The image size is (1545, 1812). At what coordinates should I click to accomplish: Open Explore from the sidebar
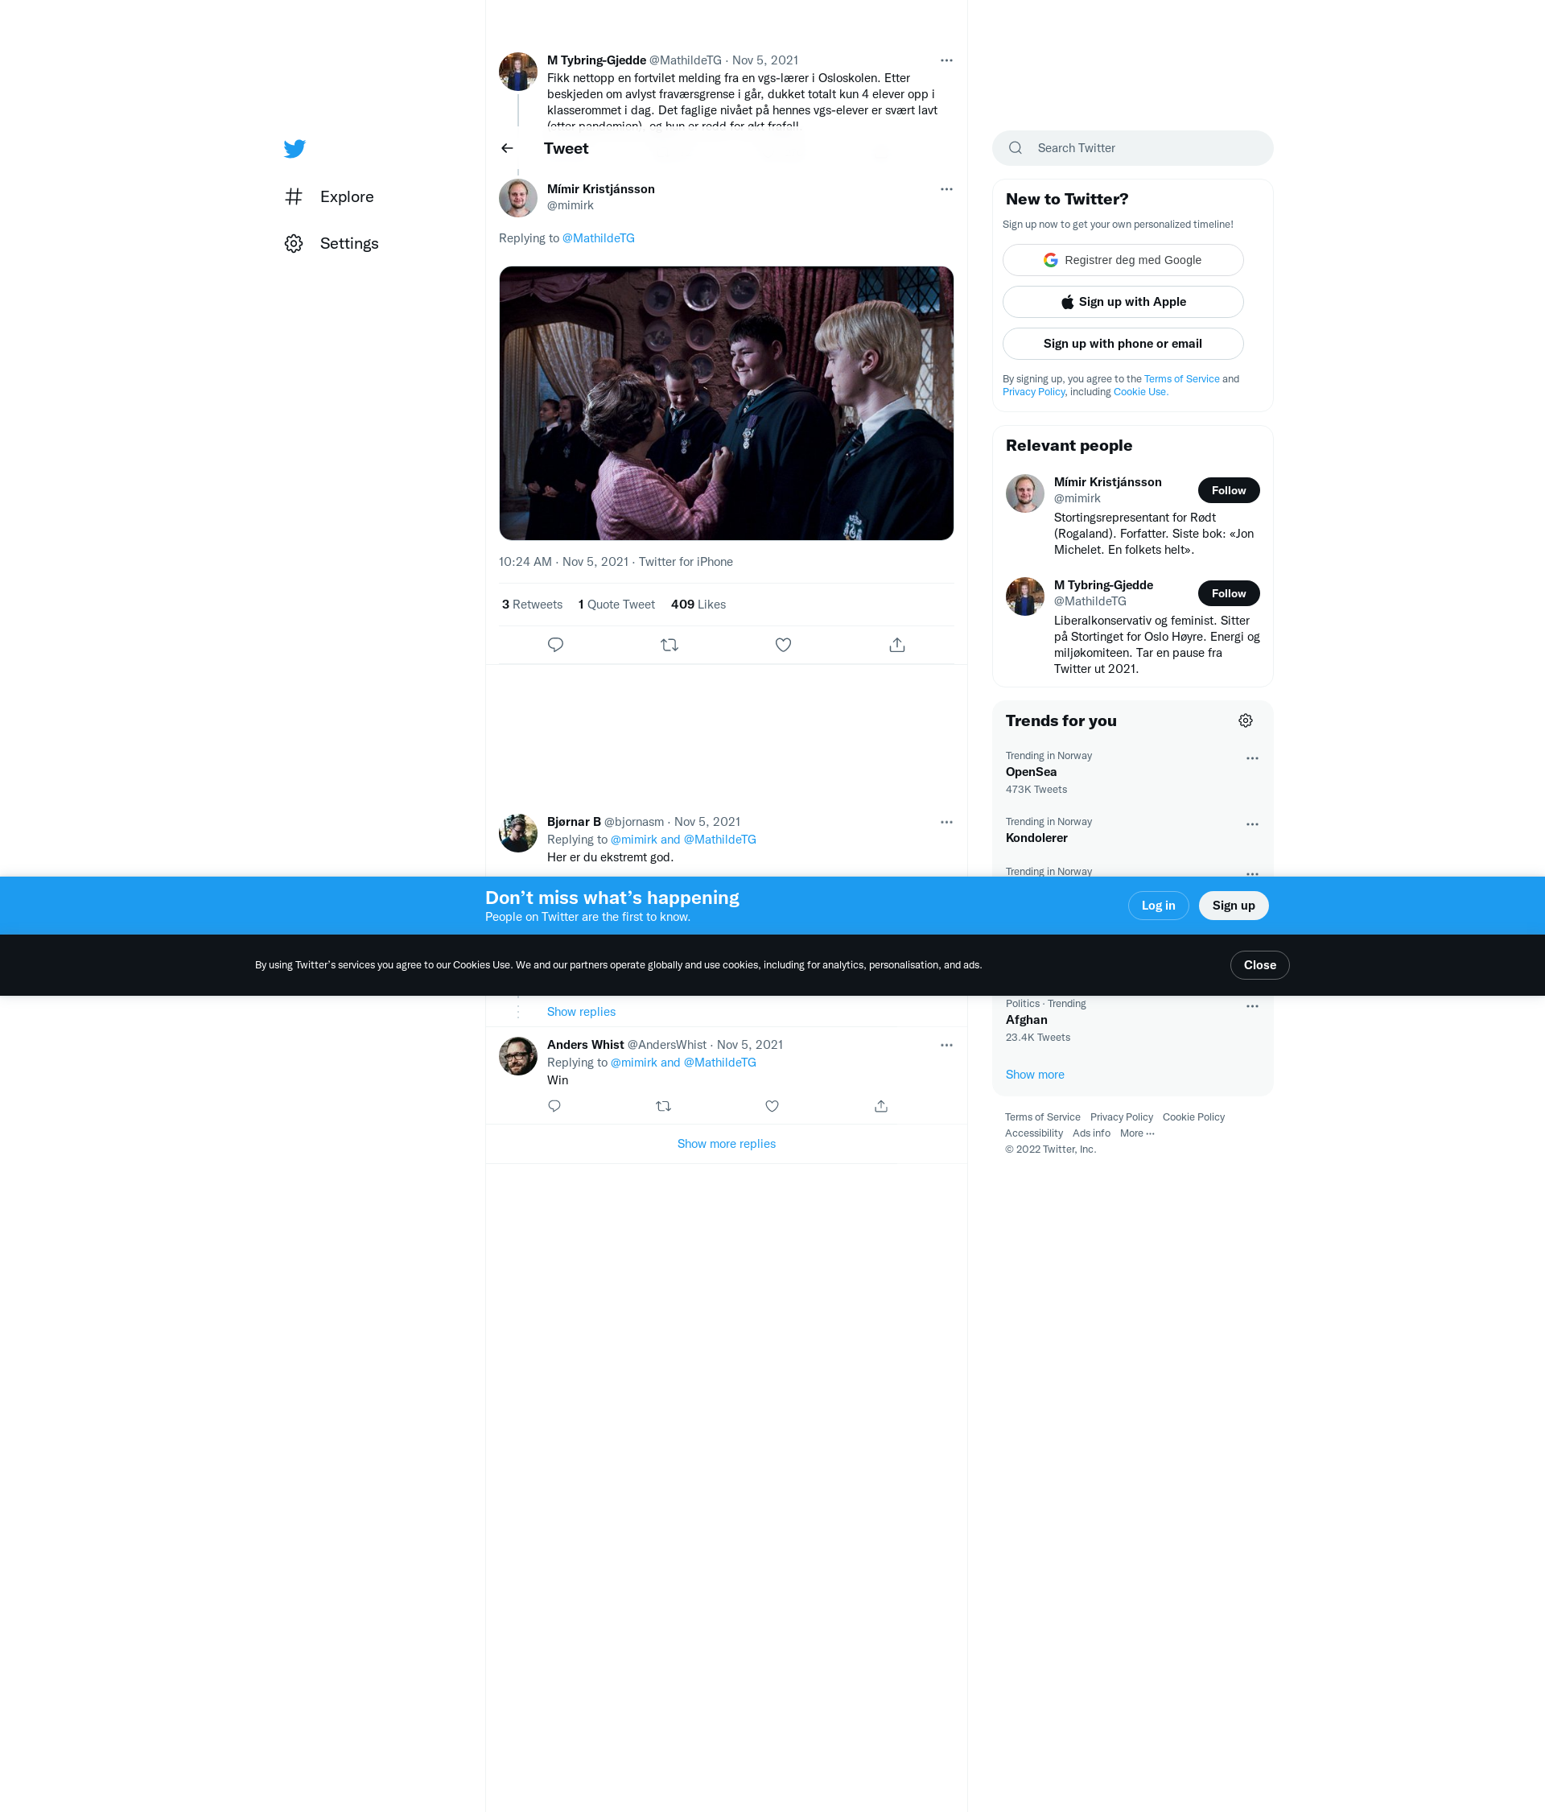[x=329, y=196]
